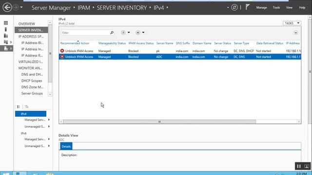The width and height of the screenshot is (312, 175).
Task: Sort by Recommended Action column
Action: [x=75, y=43]
